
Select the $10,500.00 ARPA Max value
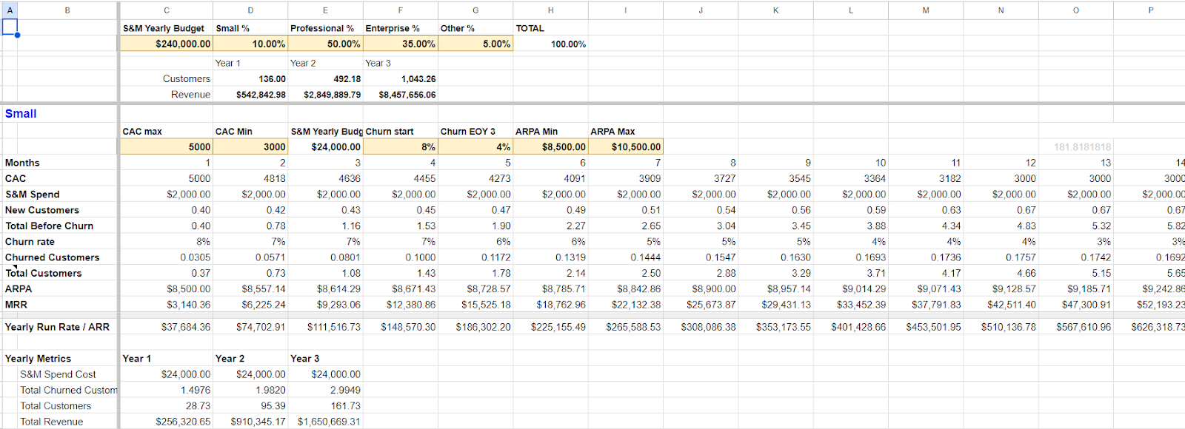coord(626,146)
